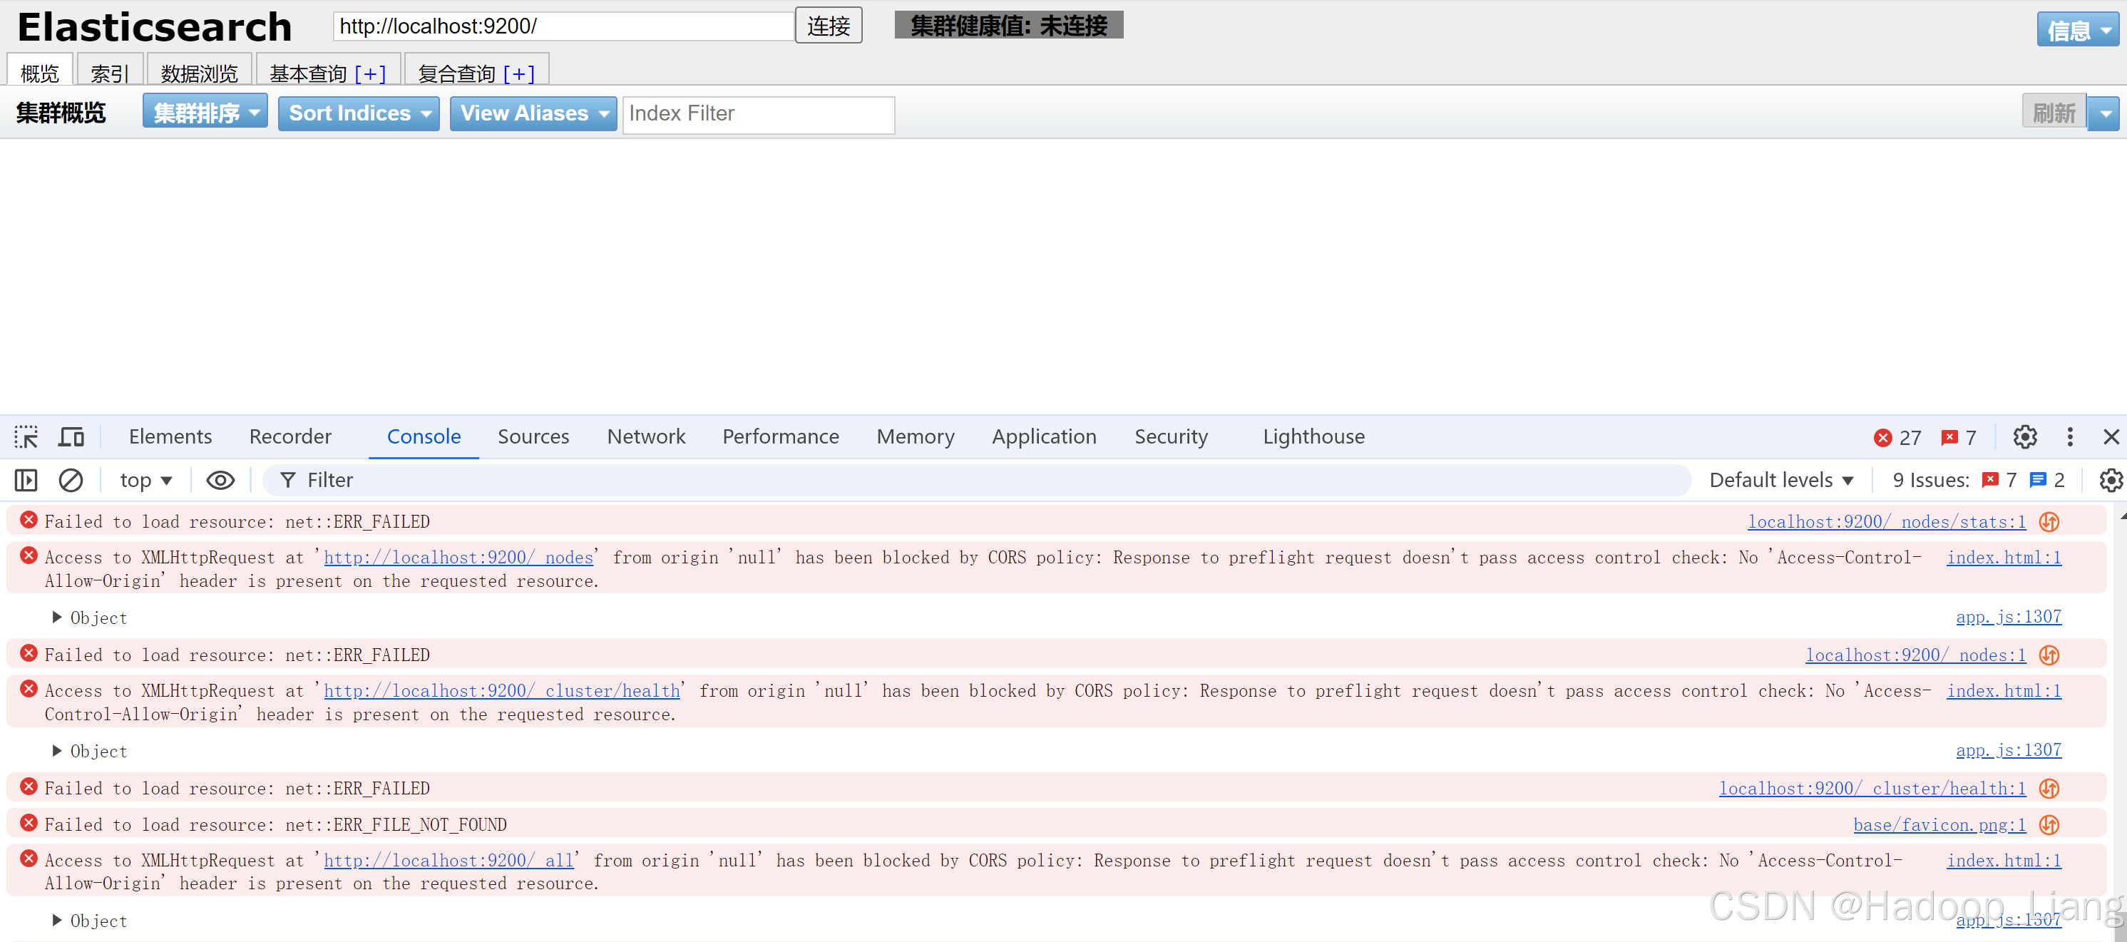2127x942 pixels.
Task: Select the Console tab
Action: [424, 436]
